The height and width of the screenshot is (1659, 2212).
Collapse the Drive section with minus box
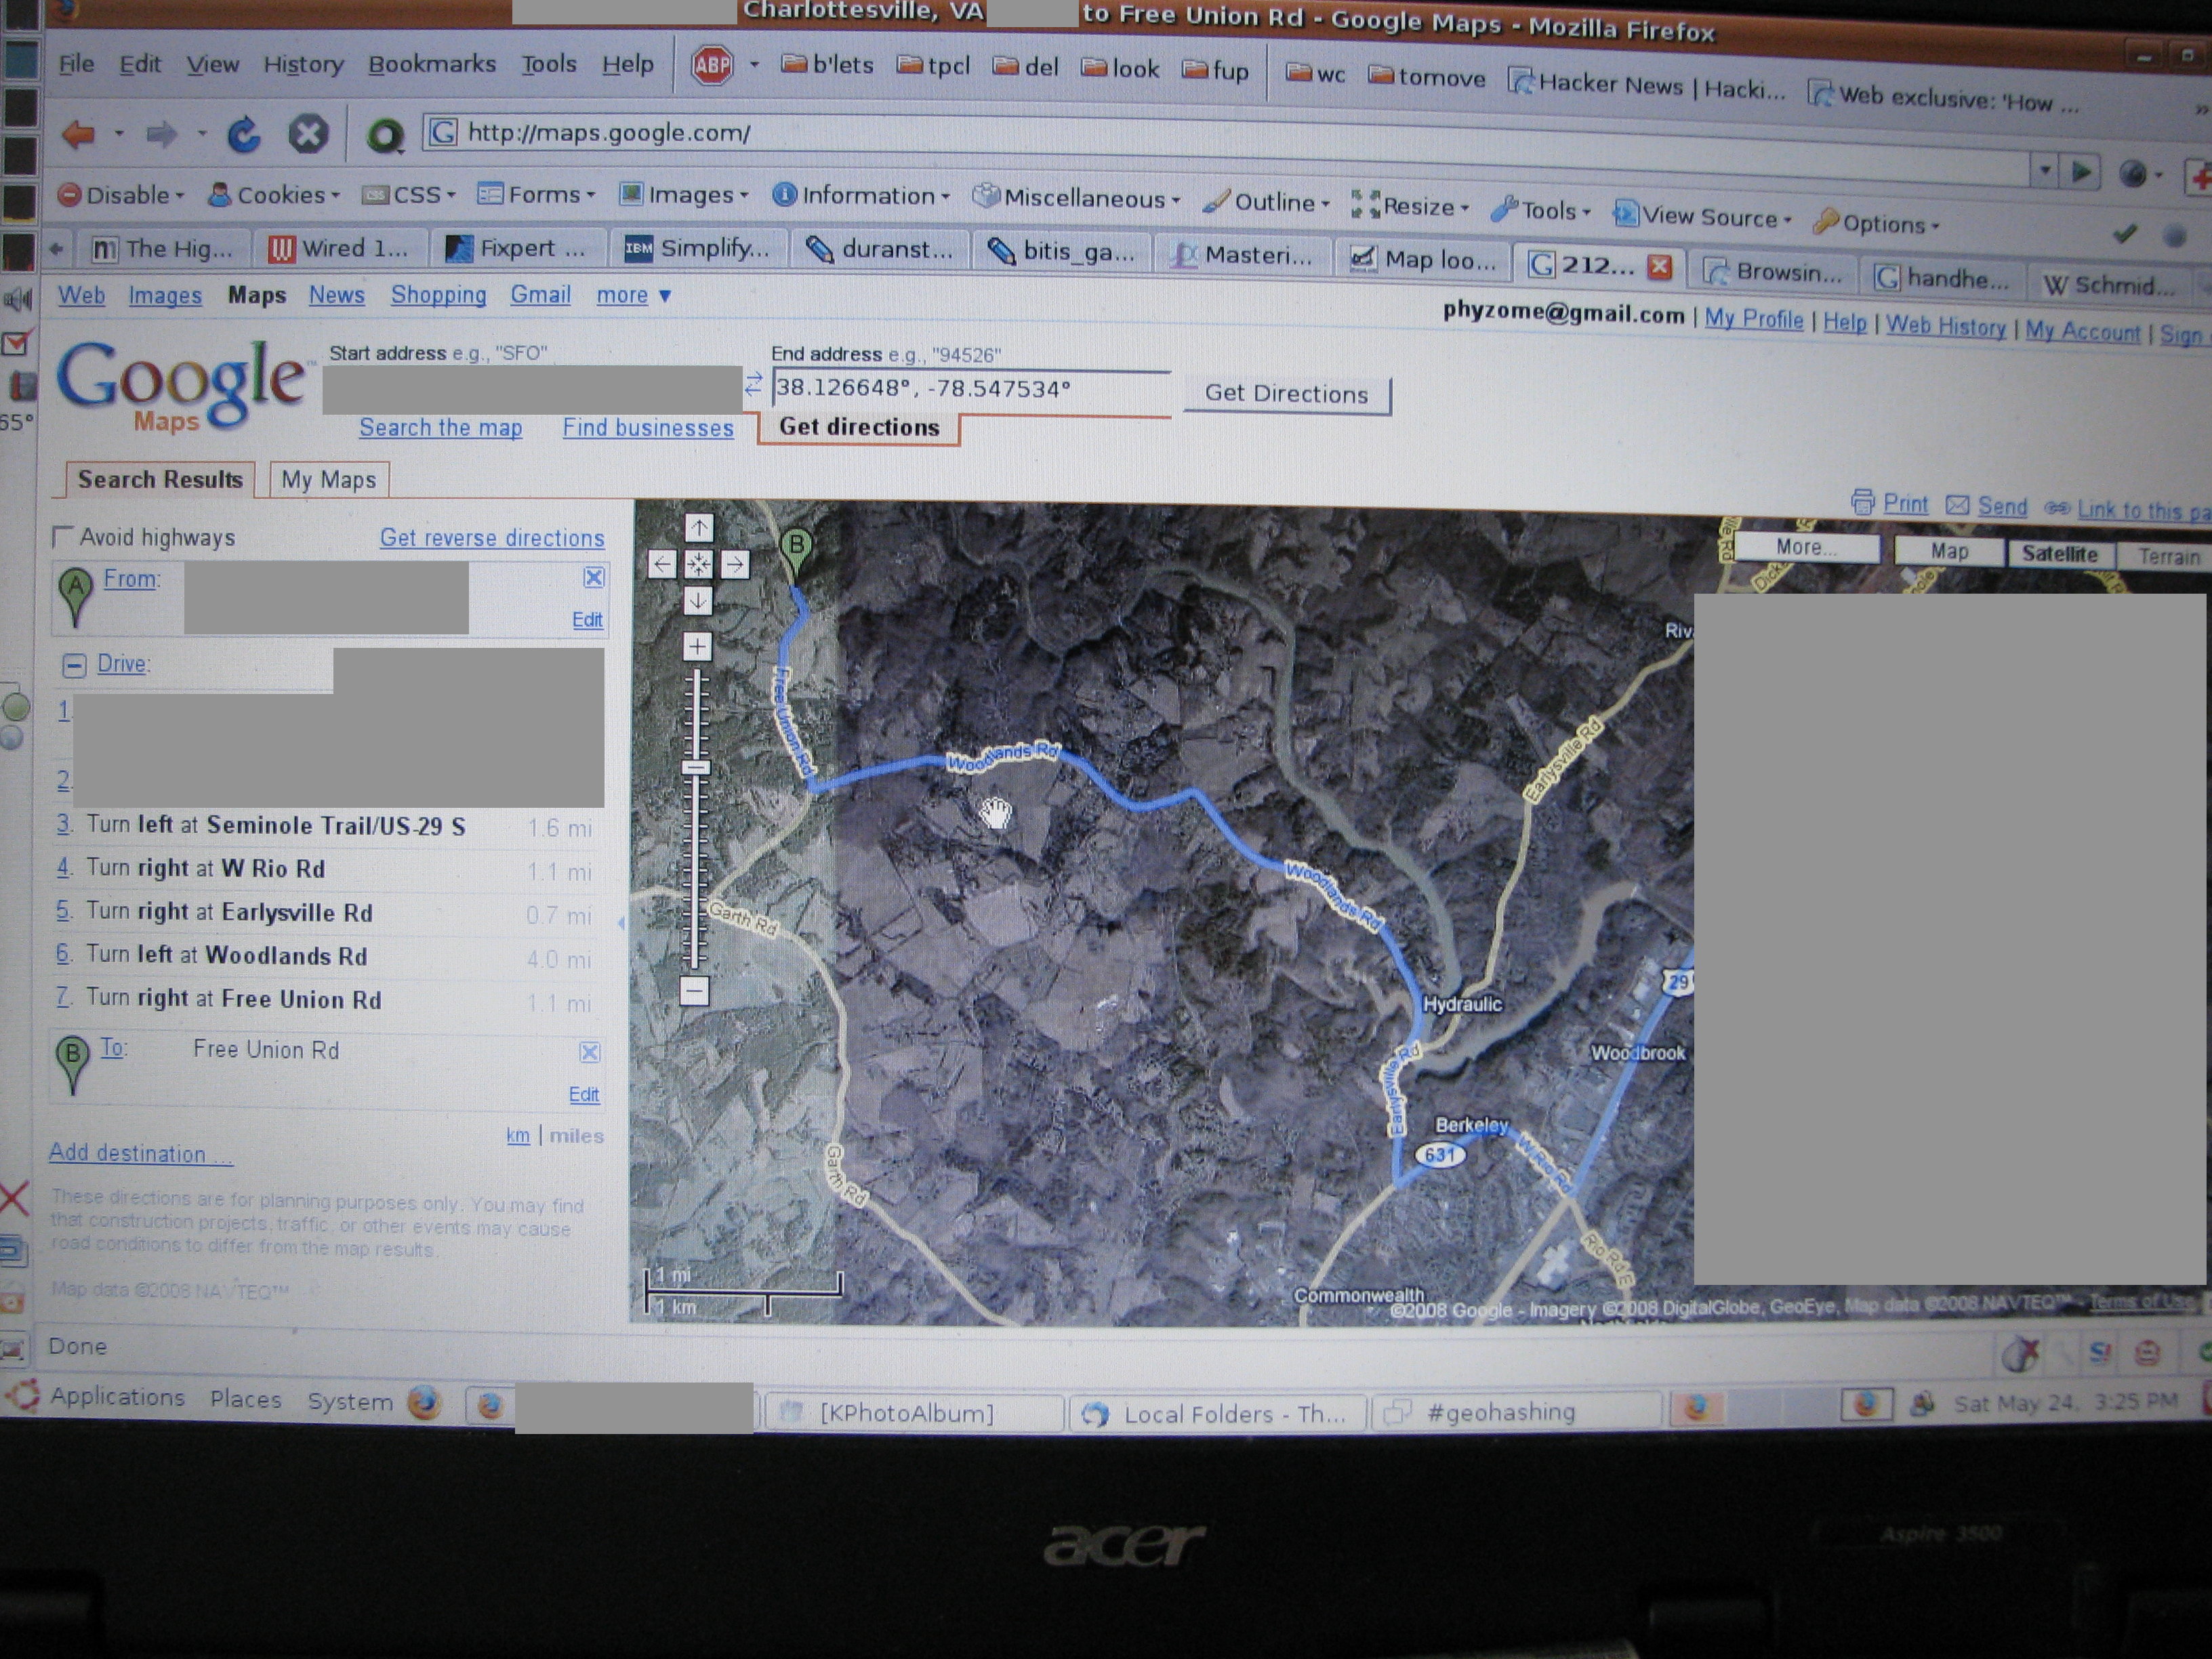click(x=74, y=665)
